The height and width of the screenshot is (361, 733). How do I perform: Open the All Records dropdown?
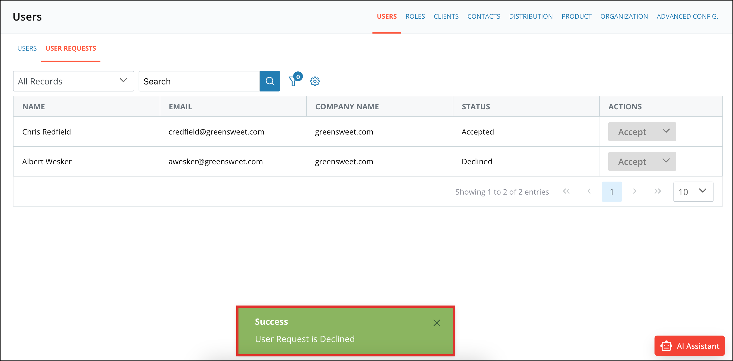(73, 81)
